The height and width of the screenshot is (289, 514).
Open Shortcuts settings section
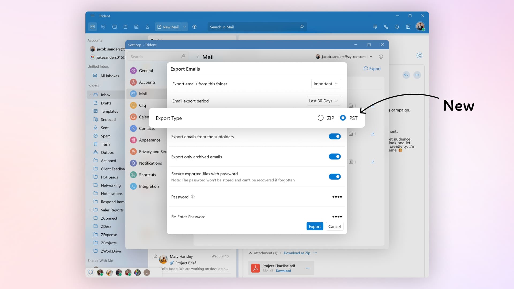click(x=147, y=175)
